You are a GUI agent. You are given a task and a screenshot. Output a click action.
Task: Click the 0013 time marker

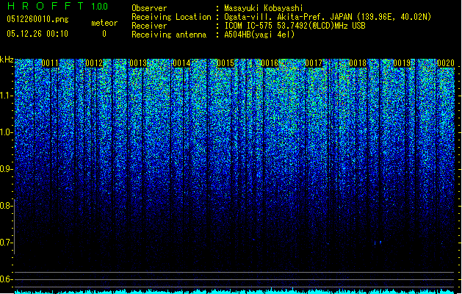138,63
